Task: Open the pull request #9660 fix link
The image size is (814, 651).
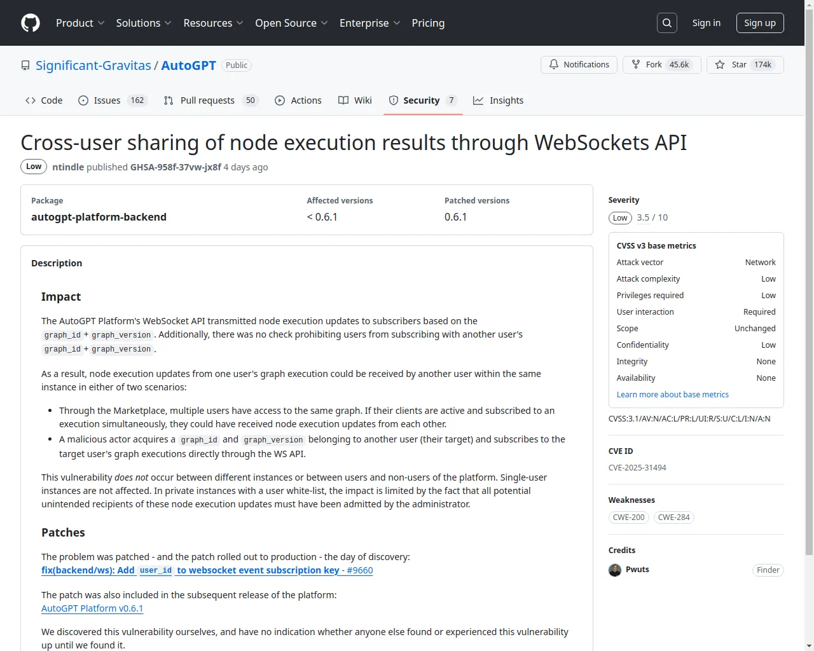Action: (x=207, y=570)
